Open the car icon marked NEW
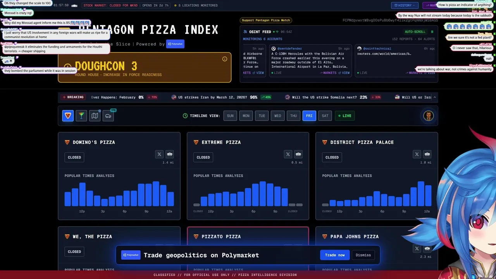 (108, 115)
